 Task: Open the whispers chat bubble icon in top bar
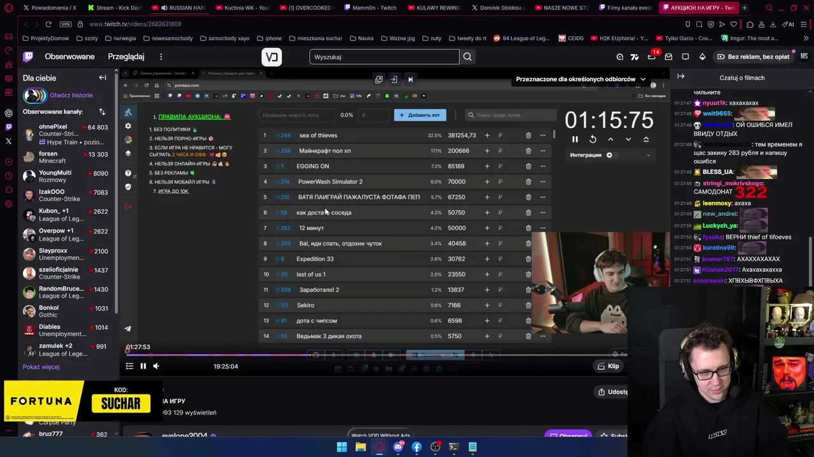coord(686,56)
